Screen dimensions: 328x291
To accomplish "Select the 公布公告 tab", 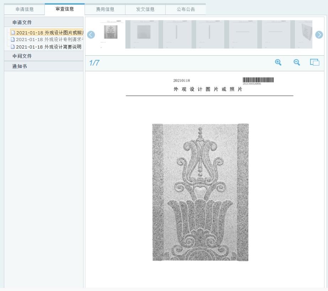I will 185,10.
